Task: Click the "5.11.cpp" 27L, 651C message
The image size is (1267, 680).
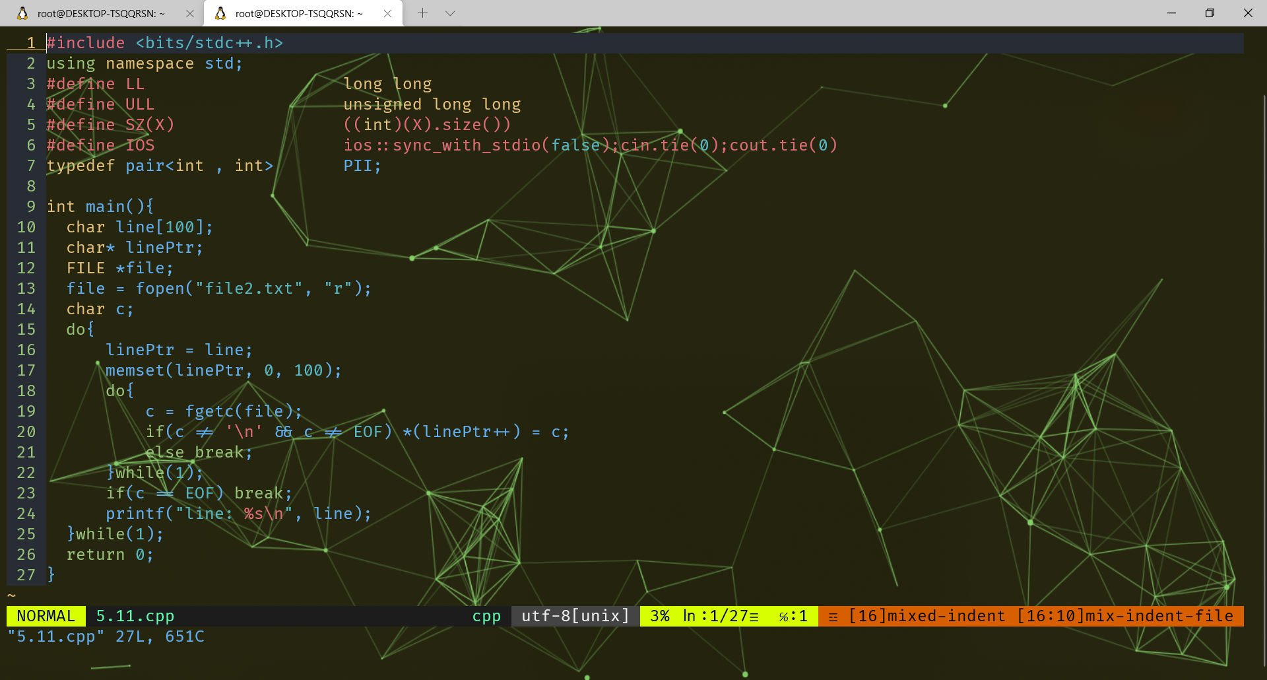Action: point(106,636)
